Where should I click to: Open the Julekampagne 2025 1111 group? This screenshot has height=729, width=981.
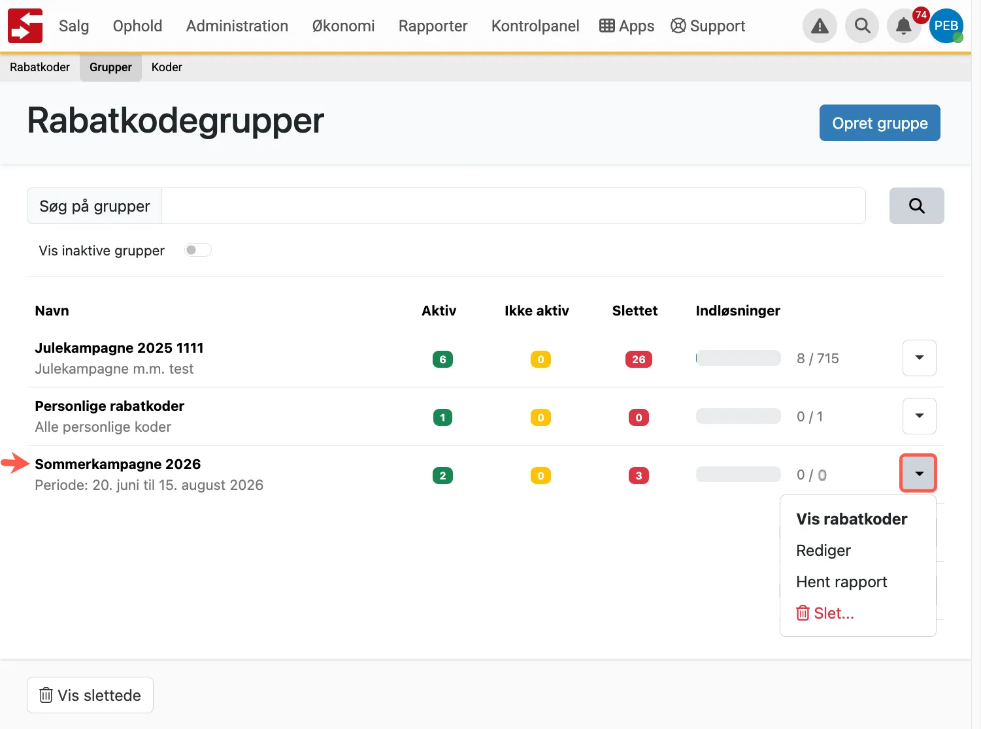click(x=119, y=348)
